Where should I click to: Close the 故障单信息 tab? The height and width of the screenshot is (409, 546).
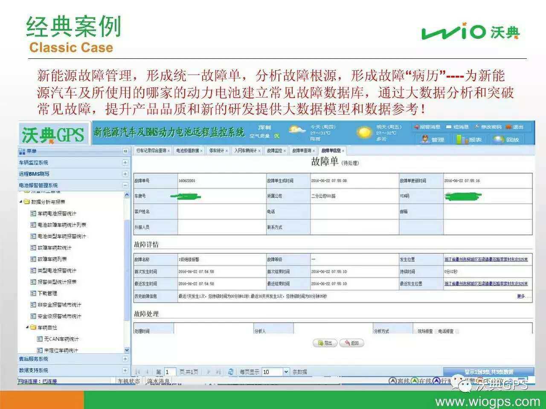tap(343, 151)
